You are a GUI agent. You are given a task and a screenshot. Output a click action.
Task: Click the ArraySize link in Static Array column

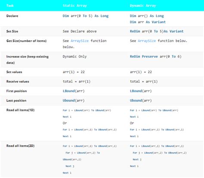pos(80,41)
